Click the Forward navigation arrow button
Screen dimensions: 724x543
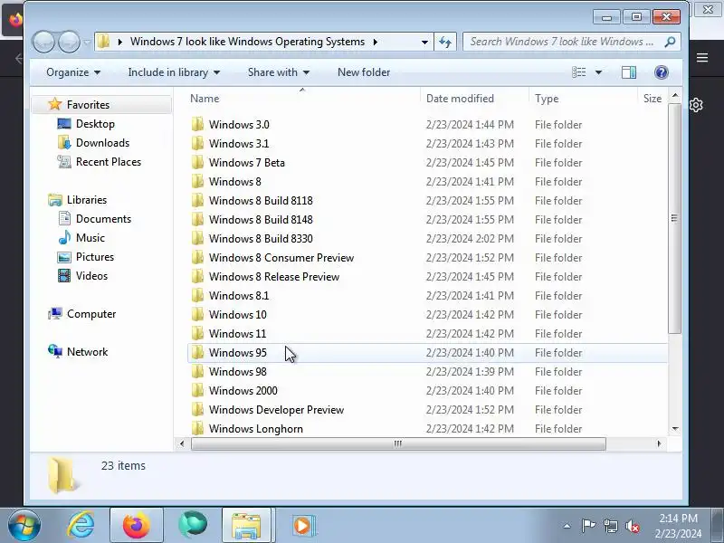(x=70, y=42)
